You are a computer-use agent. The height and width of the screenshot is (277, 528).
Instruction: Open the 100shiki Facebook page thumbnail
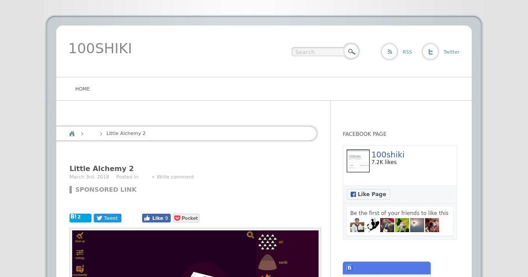pos(358,161)
